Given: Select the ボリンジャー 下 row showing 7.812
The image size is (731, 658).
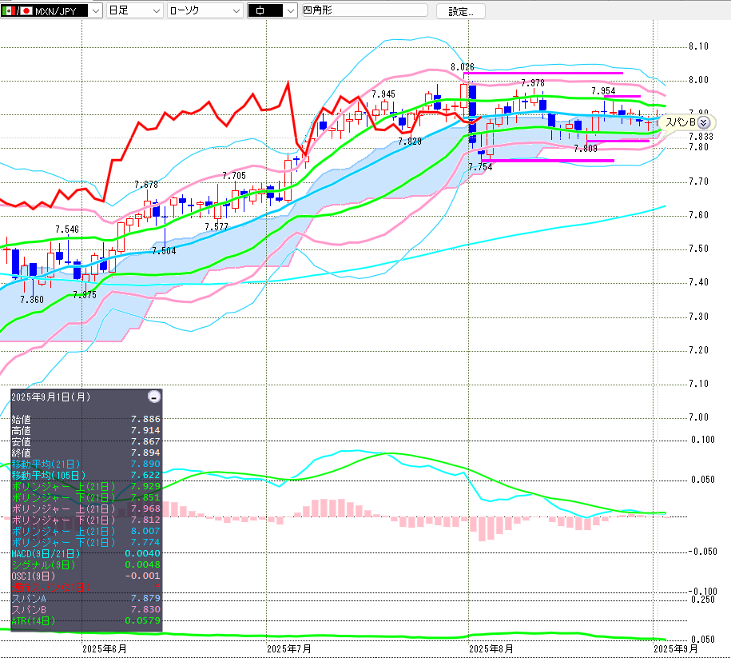Looking at the screenshot, I should click(x=85, y=520).
